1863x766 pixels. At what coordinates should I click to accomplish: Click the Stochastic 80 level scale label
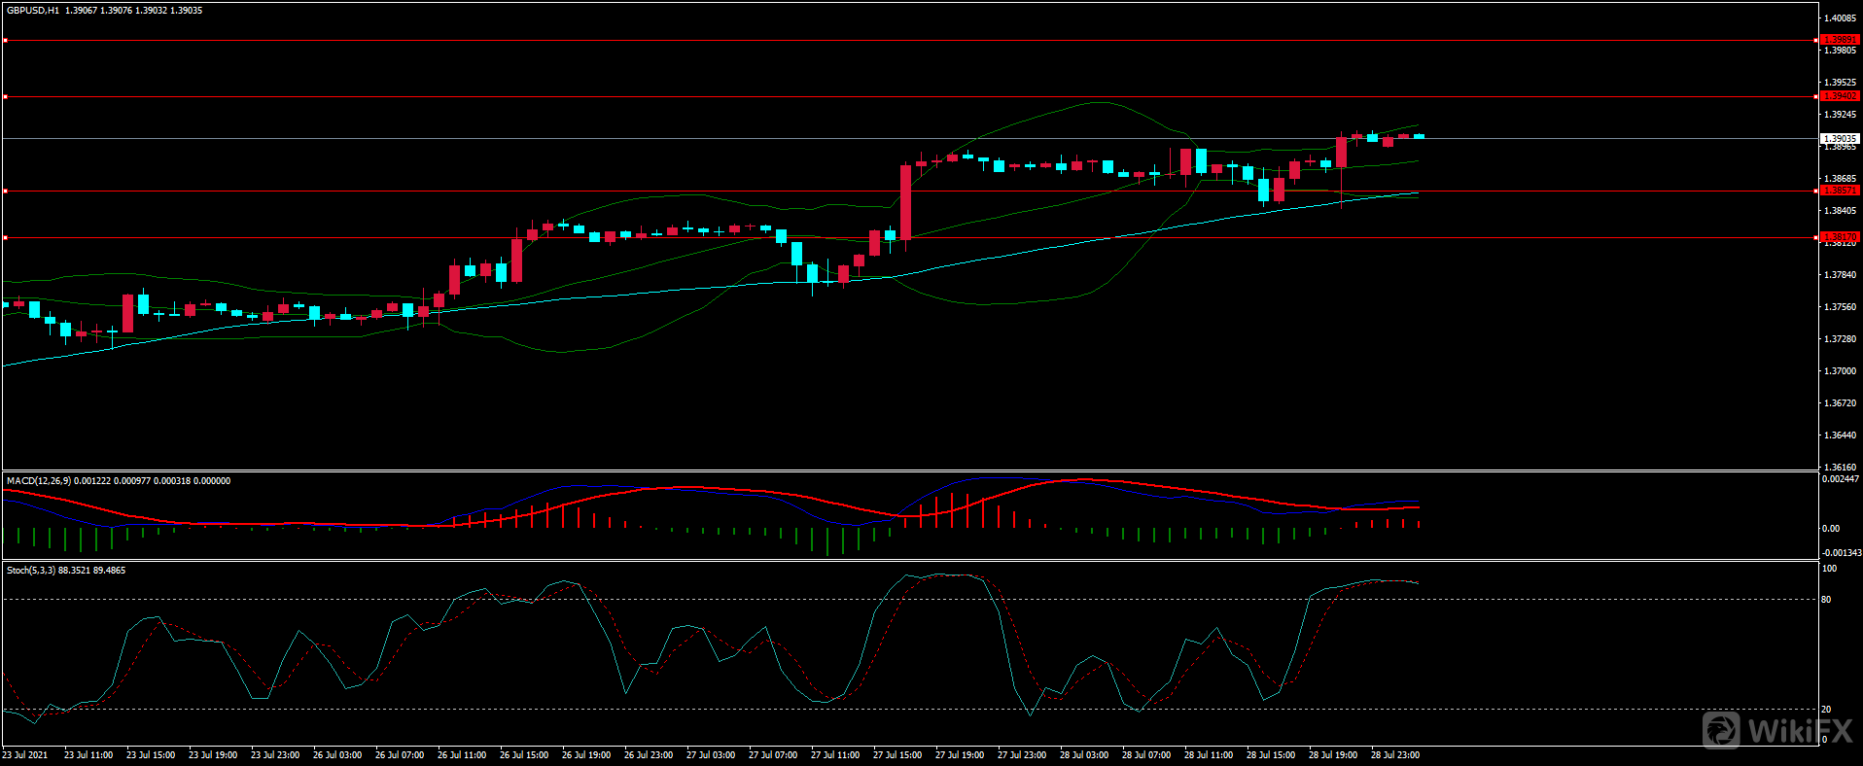coord(1826,600)
